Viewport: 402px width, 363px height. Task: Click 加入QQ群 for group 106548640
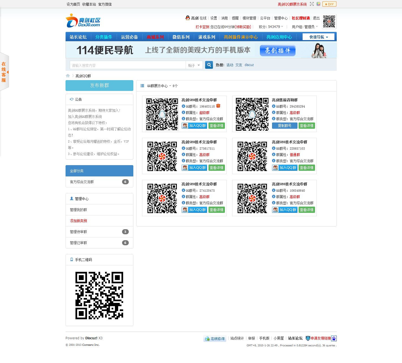pos(284,210)
